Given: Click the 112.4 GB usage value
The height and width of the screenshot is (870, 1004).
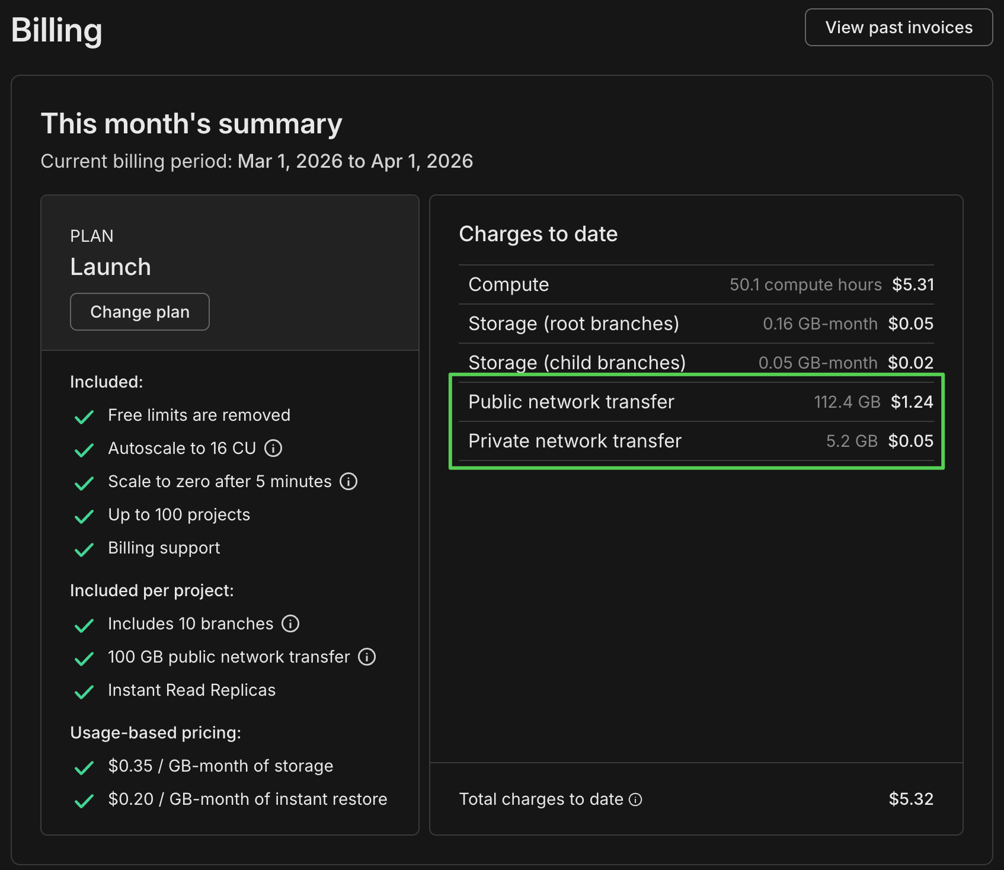Looking at the screenshot, I should pos(847,402).
